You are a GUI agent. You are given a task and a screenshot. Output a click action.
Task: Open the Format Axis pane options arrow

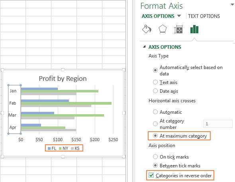pos(232,5)
